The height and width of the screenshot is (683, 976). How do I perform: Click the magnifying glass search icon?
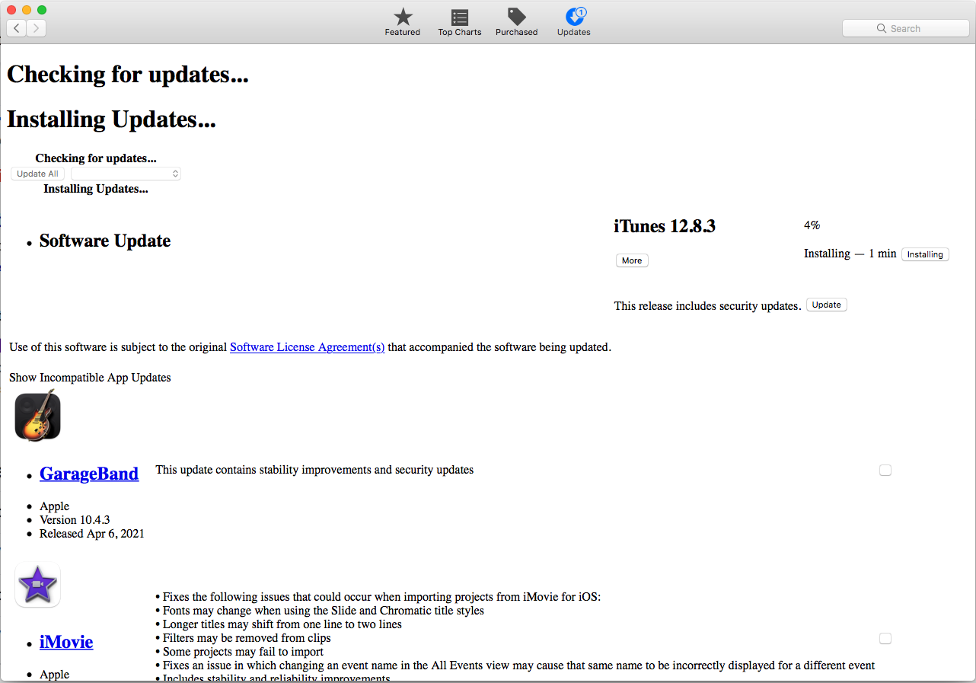pyautogui.click(x=882, y=28)
